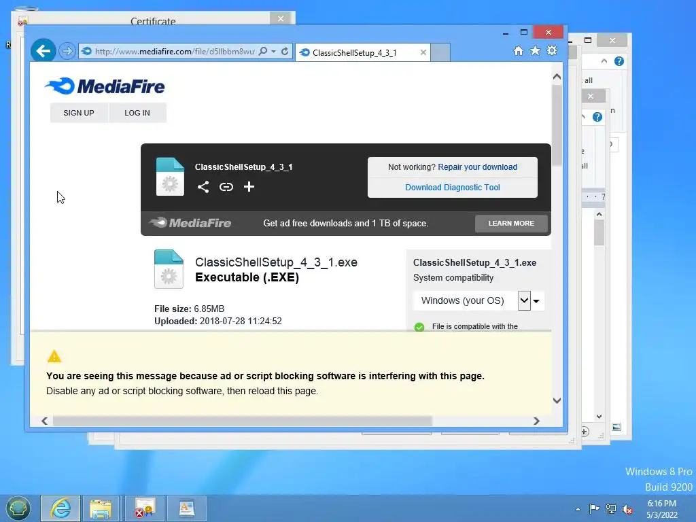This screenshot has height=522, width=696.
Task: Click the LEARN MORE button
Action: (x=511, y=223)
